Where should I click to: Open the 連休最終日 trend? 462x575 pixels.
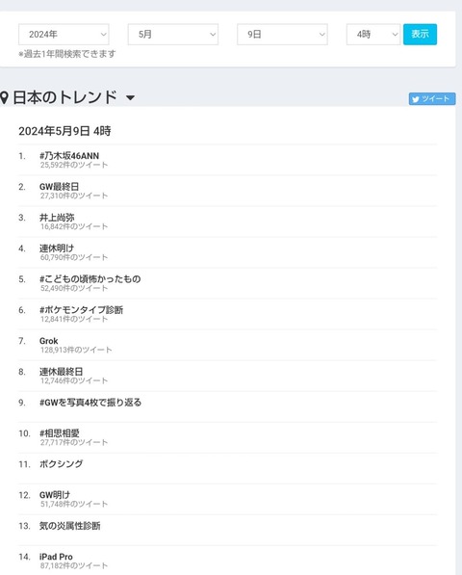click(x=62, y=372)
